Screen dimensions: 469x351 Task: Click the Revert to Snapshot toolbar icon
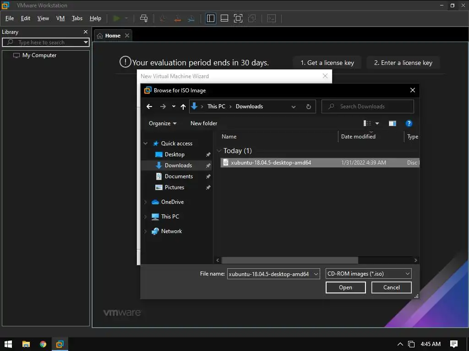pyautogui.click(x=177, y=18)
